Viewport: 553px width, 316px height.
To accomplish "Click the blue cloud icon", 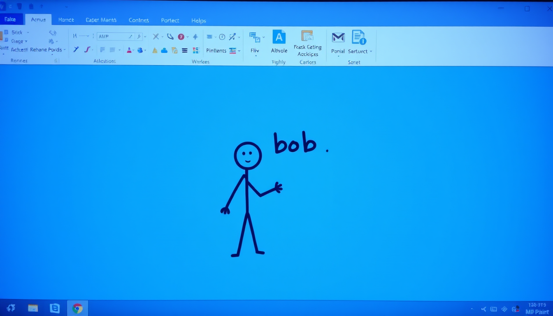I will click(164, 51).
